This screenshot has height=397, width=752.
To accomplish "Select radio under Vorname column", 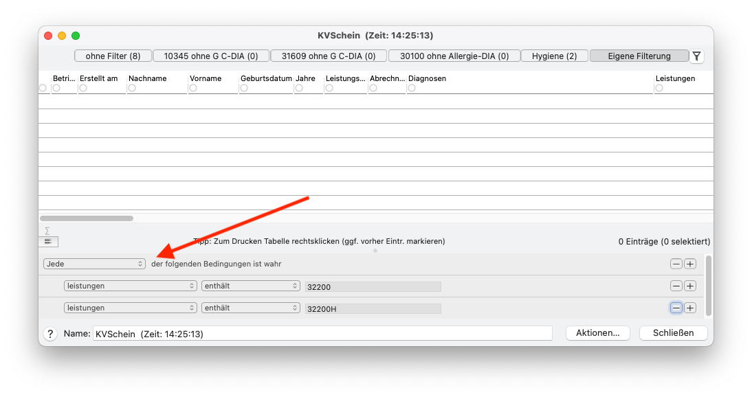I will [x=192, y=88].
